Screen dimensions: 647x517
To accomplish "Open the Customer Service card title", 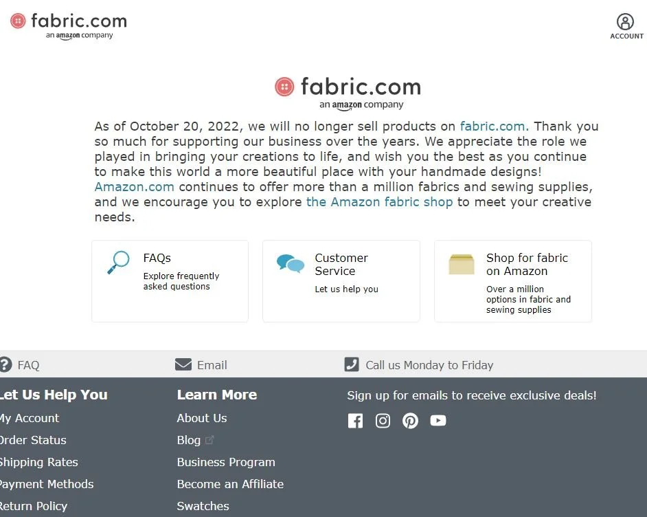I will [x=341, y=264].
